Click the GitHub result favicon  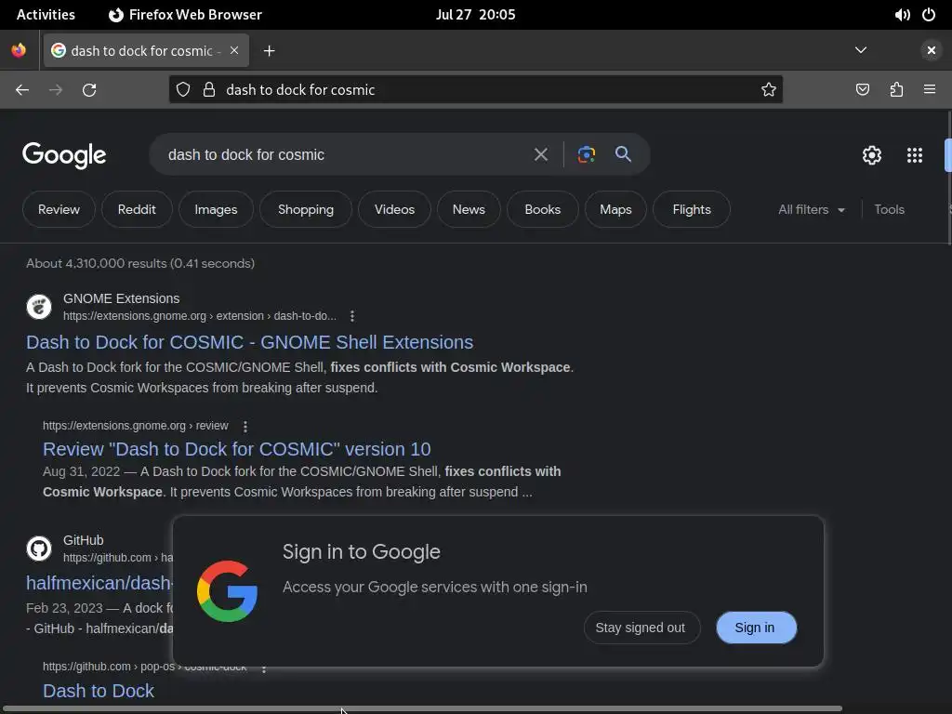(39, 549)
